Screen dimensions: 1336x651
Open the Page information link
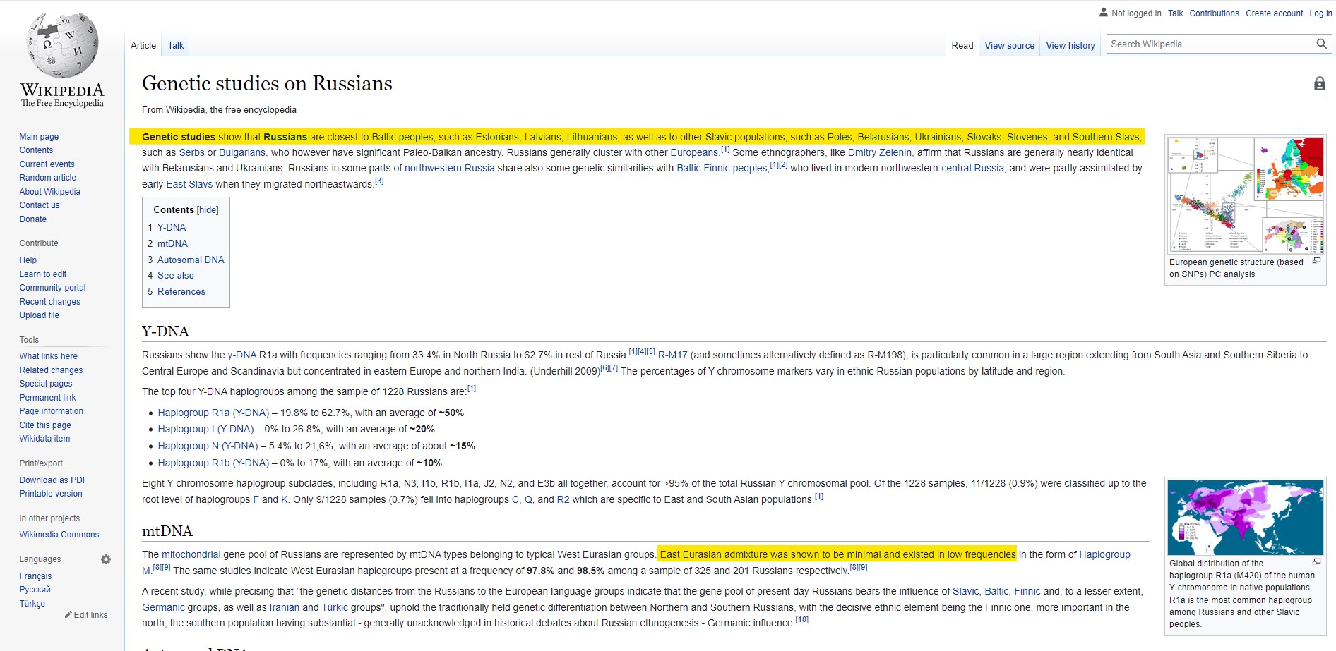click(52, 411)
